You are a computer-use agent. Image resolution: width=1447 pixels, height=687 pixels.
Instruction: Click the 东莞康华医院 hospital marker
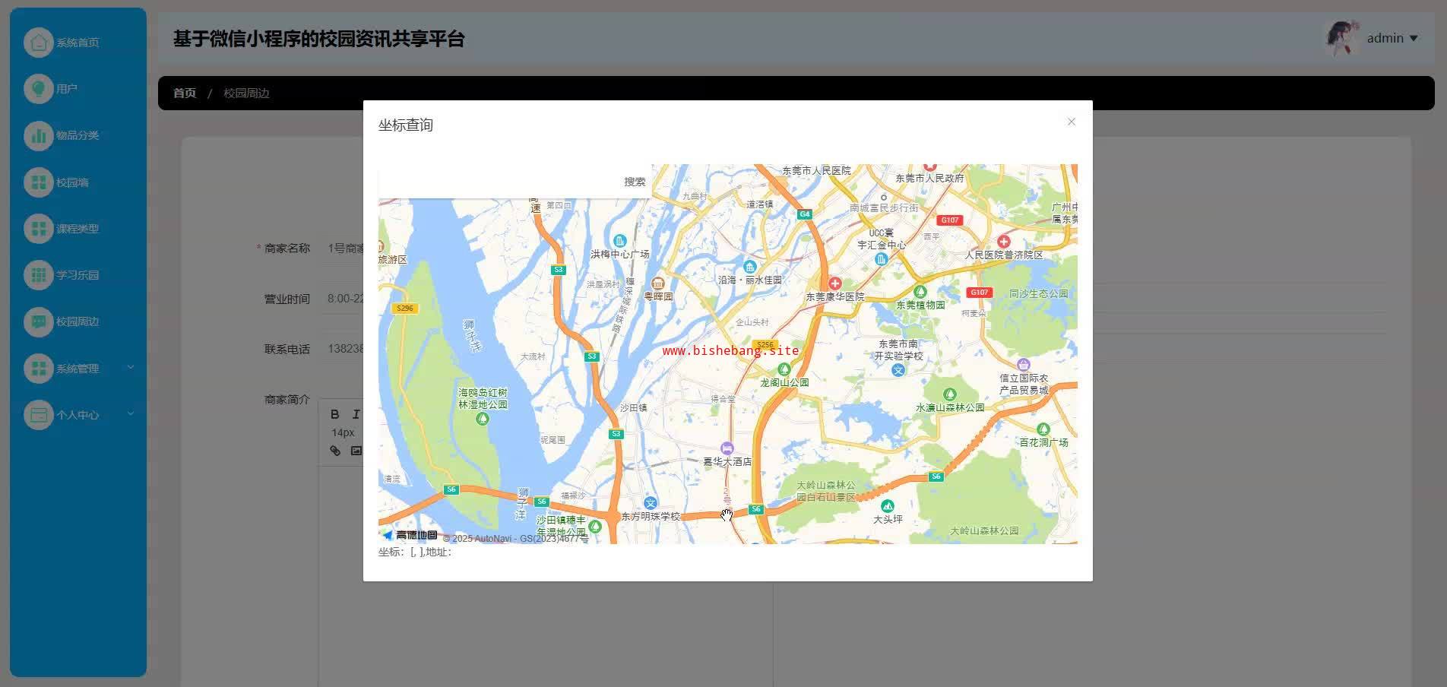click(x=834, y=283)
